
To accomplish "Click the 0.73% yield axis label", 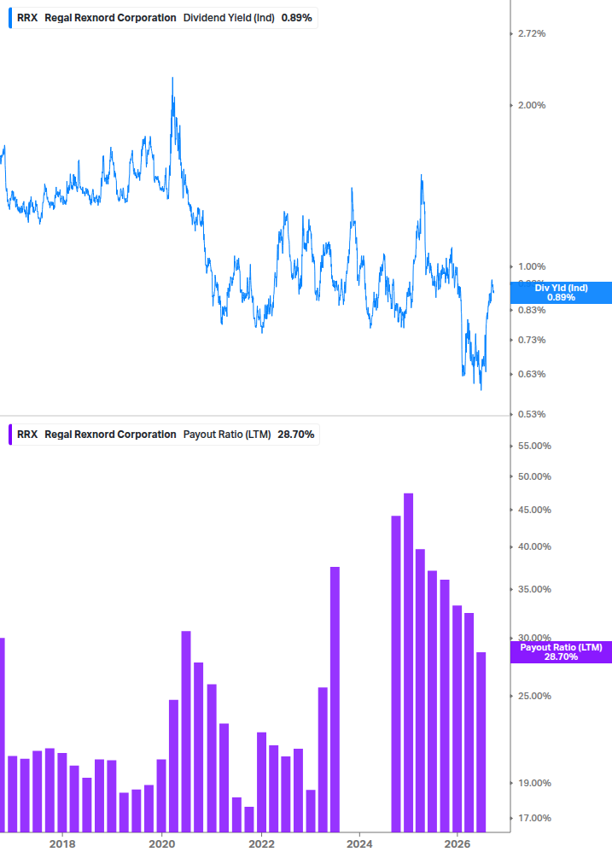I will [x=532, y=340].
